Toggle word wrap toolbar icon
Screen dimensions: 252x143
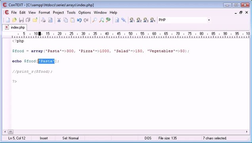point(117,20)
